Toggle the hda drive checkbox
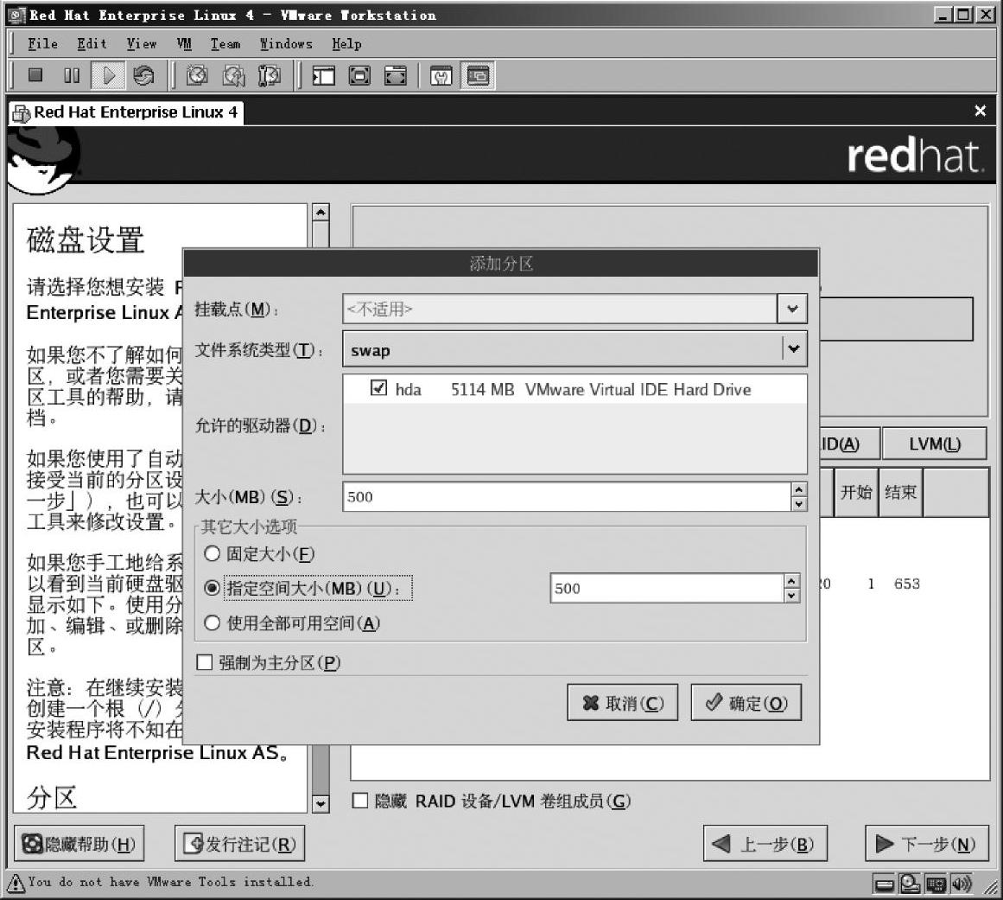Viewport: 1003px width, 900px height. [x=378, y=388]
